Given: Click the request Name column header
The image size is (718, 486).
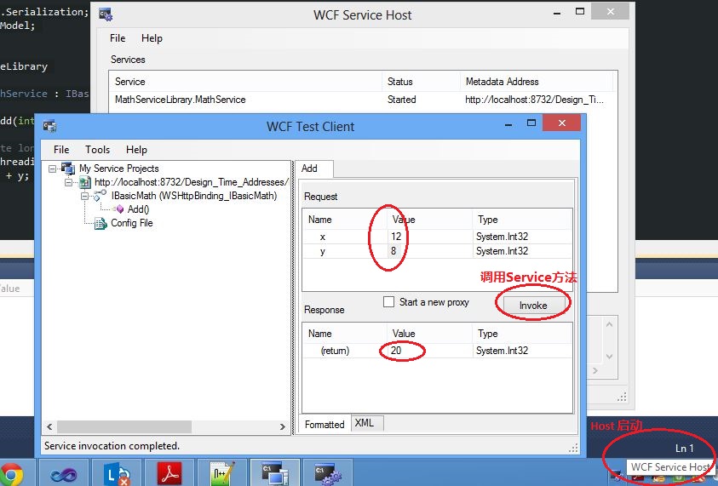Looking at the screenshot, I should pos(344,220).
